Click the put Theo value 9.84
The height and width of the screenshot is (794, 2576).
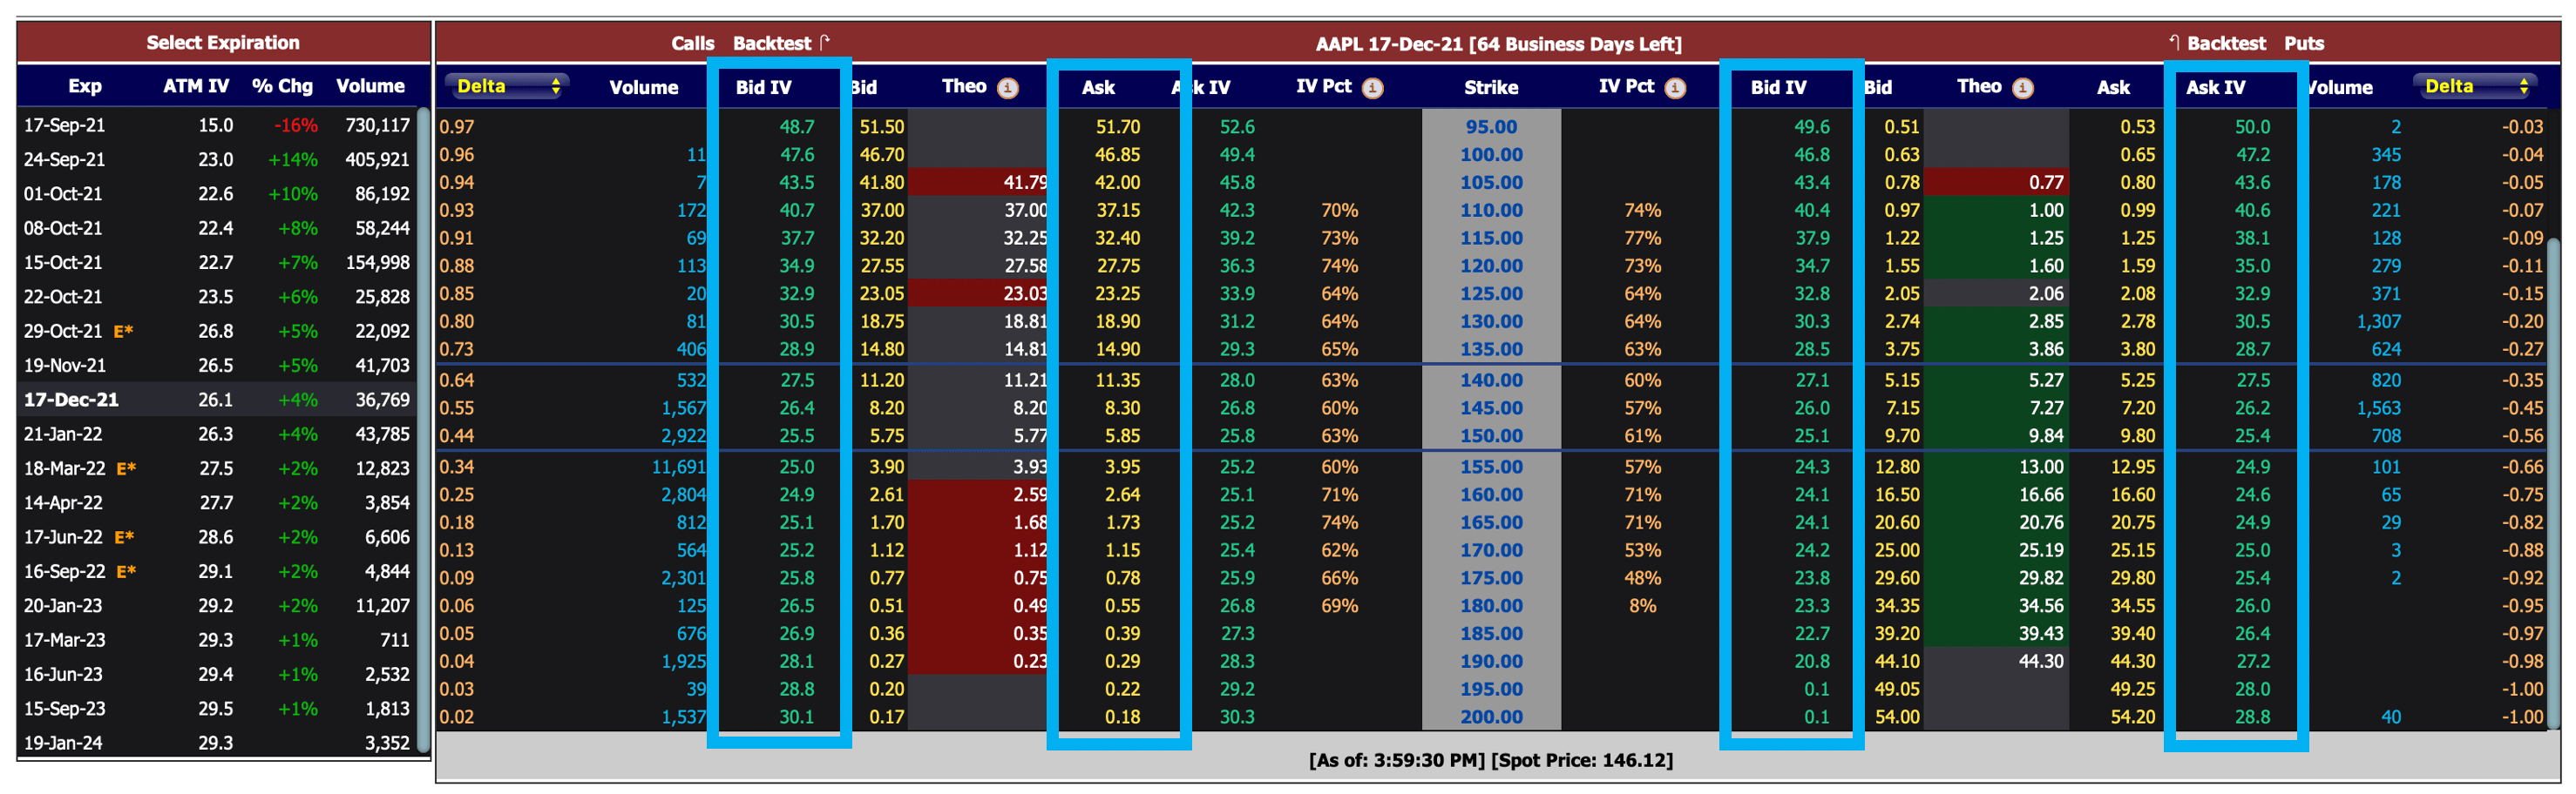click(2045, 435)
